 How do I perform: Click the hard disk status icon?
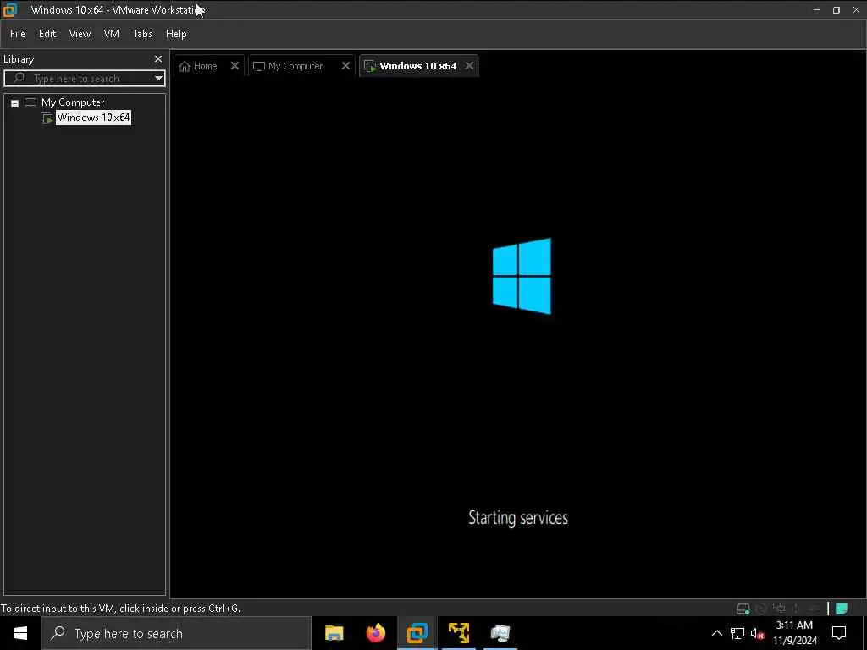click(x=743, y=609)
